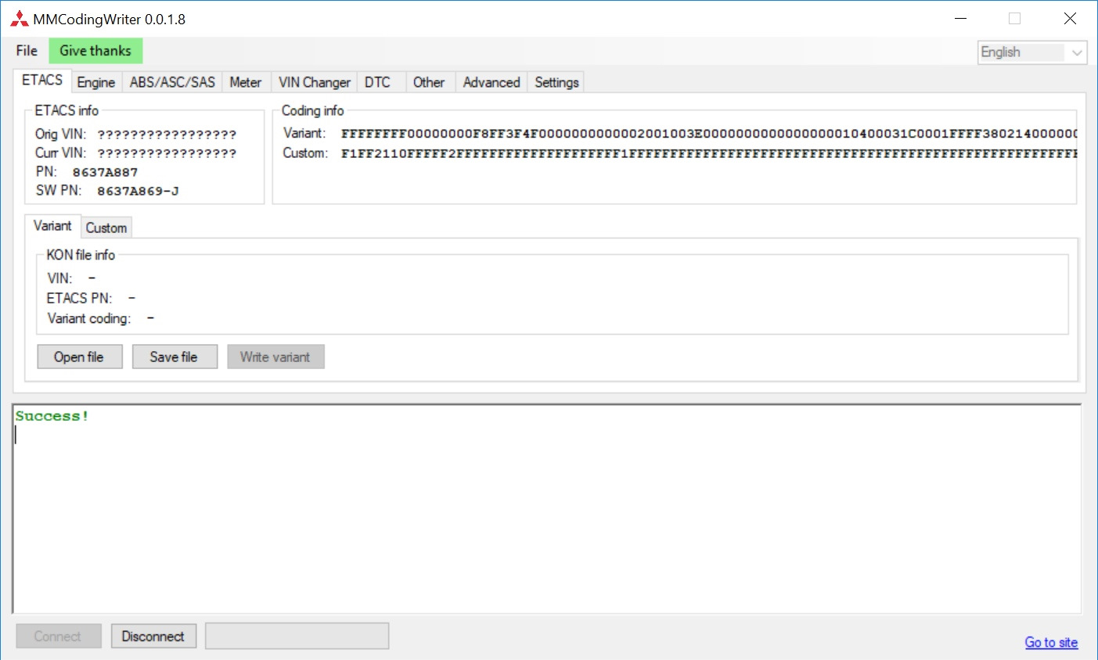
Task: Open the File menu
Action: [26, 50]
